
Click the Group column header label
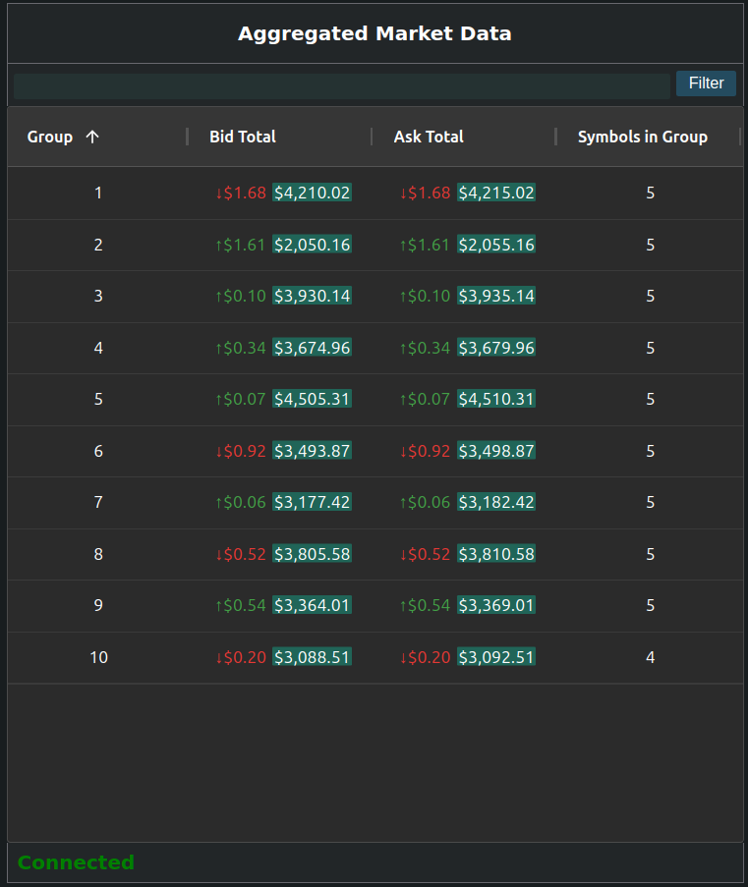click(x=50, y=137)
